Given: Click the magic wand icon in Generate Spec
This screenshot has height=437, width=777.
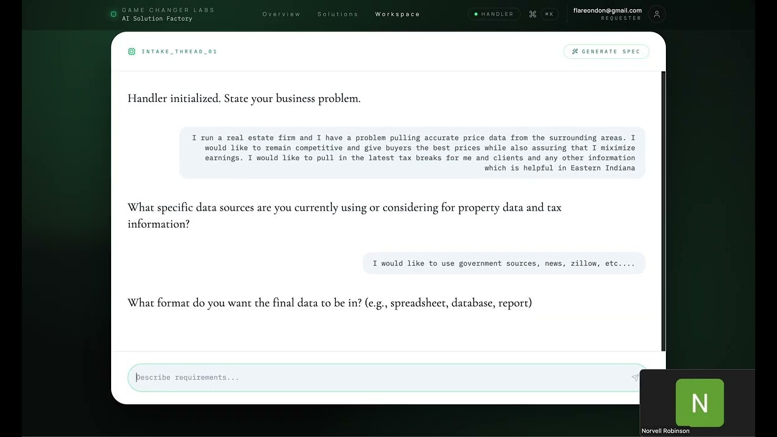Looking at the screenshot, I should pos(575,52).
